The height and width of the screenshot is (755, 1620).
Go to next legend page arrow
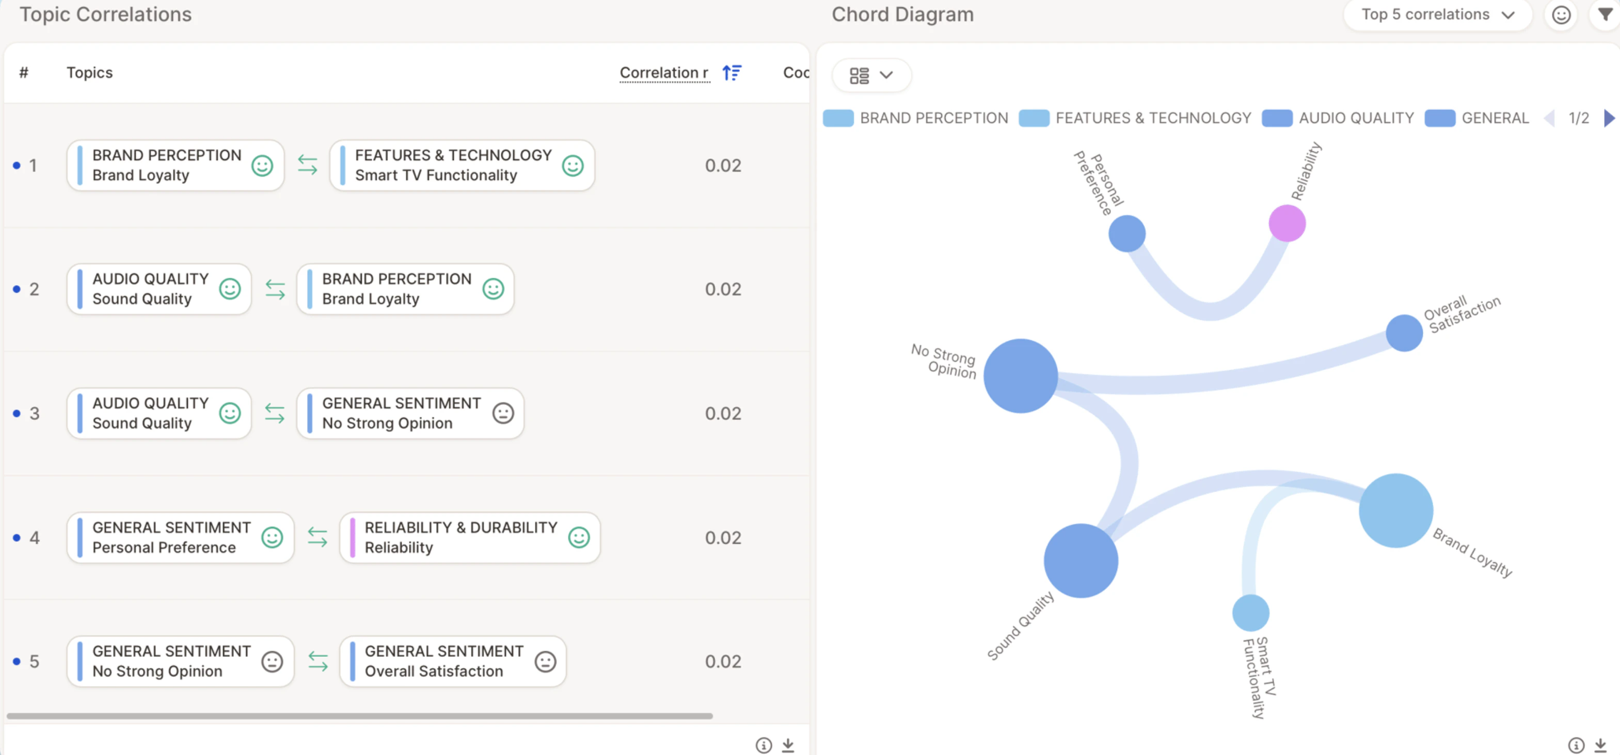click(1609, 118)
